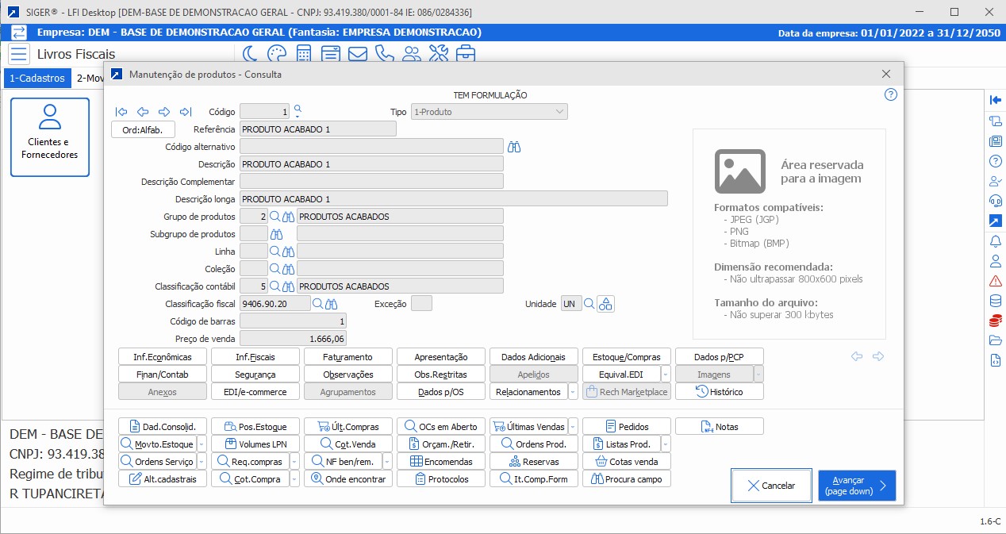The height and width of the screenshot is (534, 1006).
Task: Click the Histórico button
Action: point(720,392)
